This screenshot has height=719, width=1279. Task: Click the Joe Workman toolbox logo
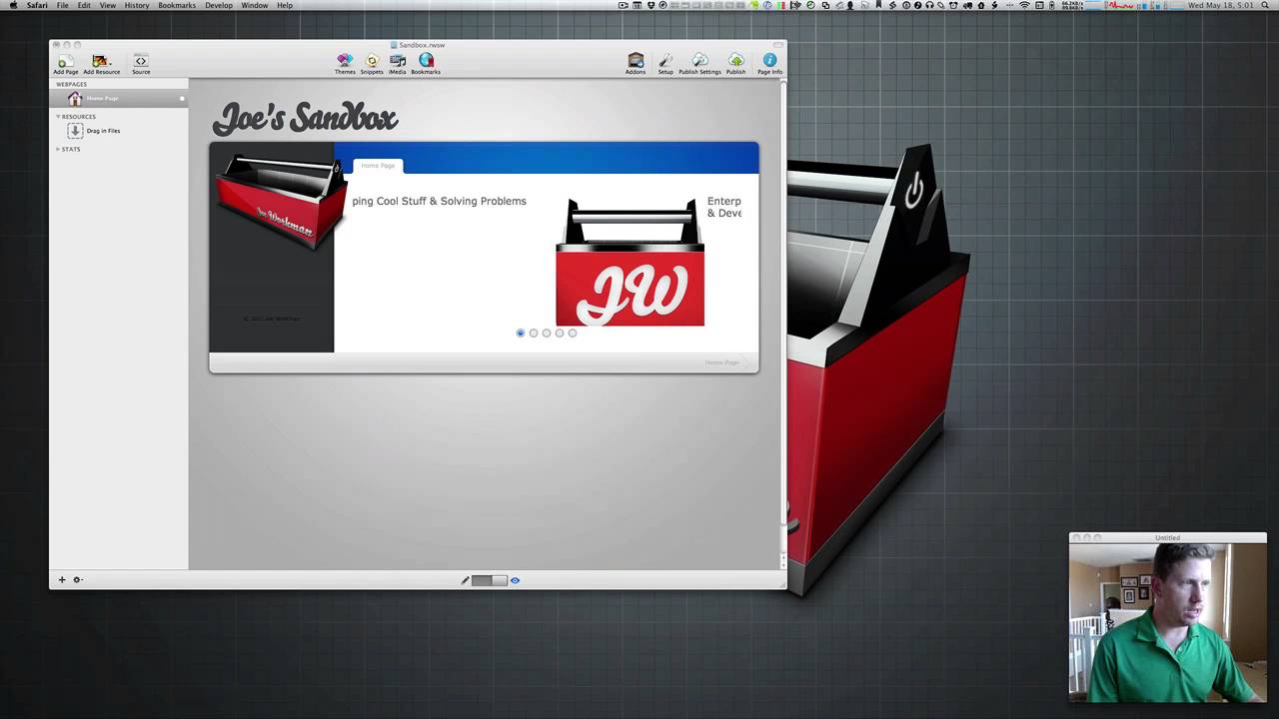coord(281,200)
